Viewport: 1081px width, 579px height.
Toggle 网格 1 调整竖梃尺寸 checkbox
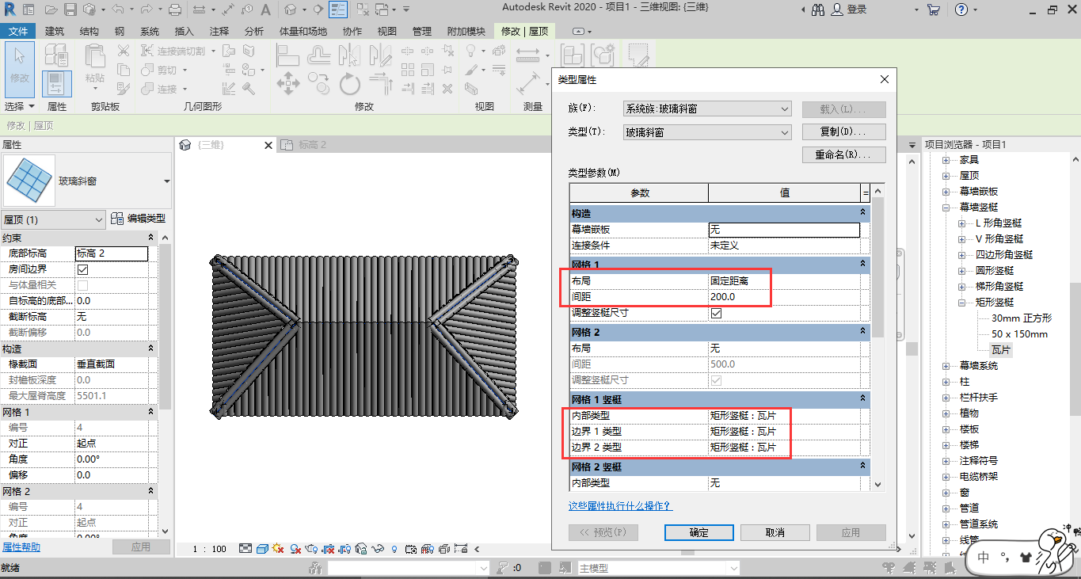pyautogui.click(x=717, y=313)
